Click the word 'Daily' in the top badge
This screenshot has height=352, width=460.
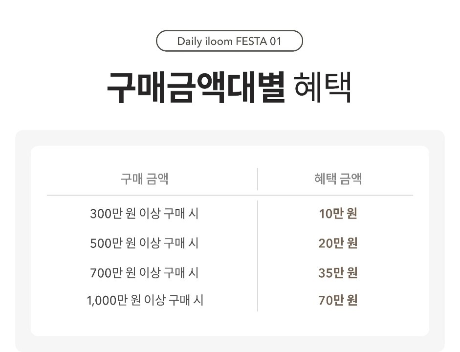click(189, 41)
